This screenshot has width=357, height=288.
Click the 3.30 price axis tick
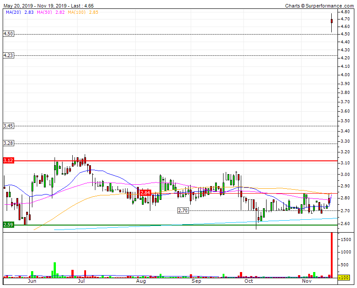pyautogui.click(x=345, y=141)
